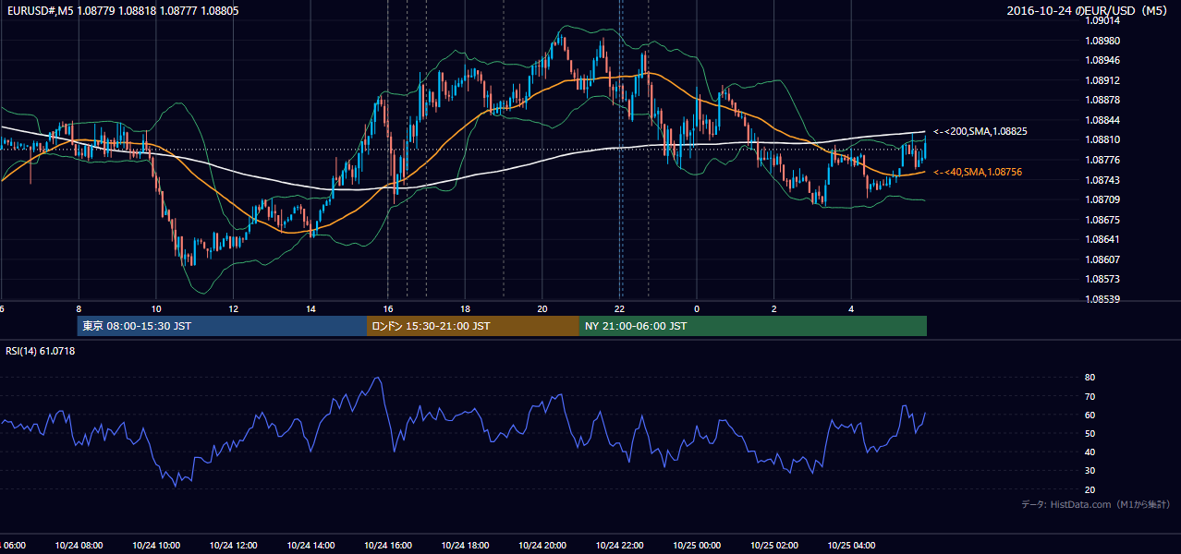This screenshot has width=1181, height=554.
Task: Click price axis label 1.08607
Action: [1102, 259]
